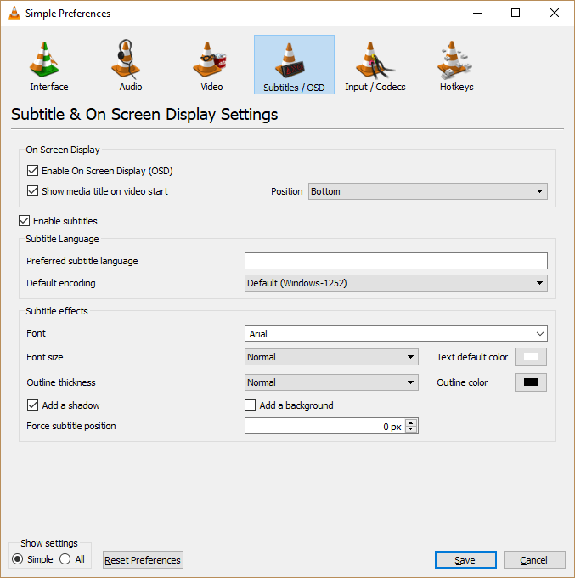This screenshot has height=578, width=575.
Task: Expand the OSD Position dropdown
Action: pos(427,191)
